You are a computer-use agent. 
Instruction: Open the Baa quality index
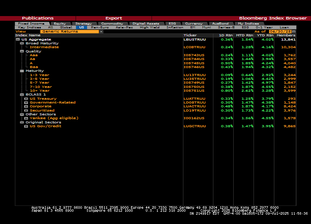(34, 67)
